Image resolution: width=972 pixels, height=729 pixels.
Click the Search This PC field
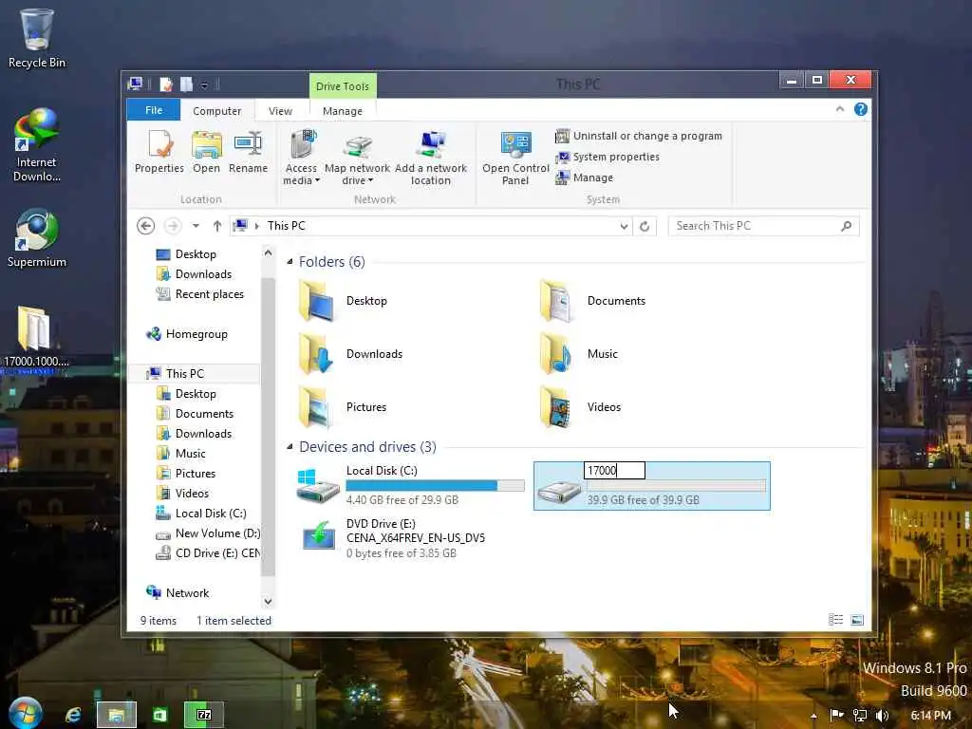click(764, 226)
